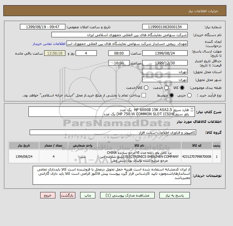Click the price validity time 16:00 field
The image size is (233, 226).
pos(119,63)
